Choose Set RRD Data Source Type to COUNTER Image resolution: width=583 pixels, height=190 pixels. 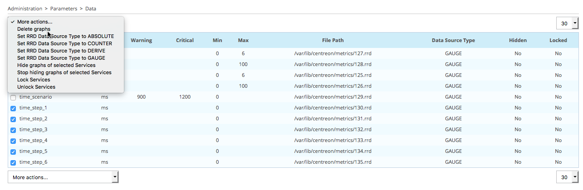click(x=64, y=43)
